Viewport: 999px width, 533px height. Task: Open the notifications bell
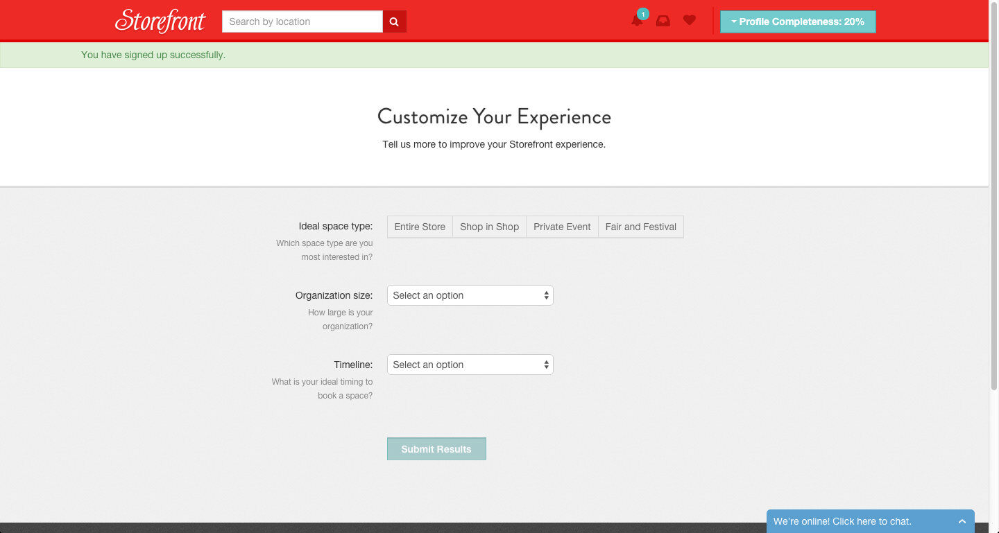pos(636,21)
